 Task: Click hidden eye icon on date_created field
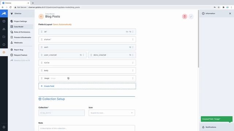point(130,55)
